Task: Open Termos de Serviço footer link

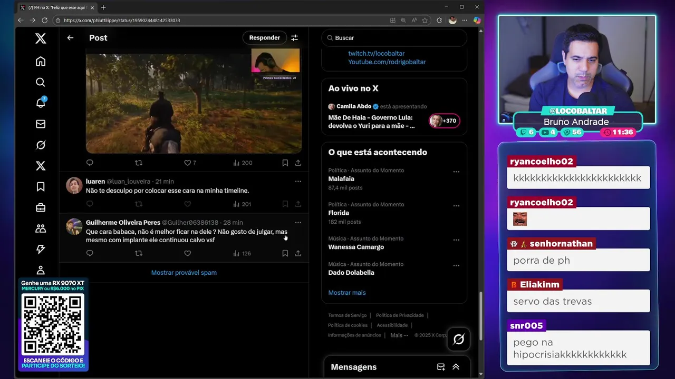Action: point(347,315)
